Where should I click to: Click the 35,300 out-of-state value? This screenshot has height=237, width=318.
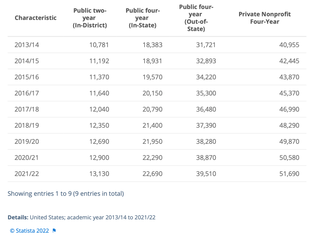pyautogui.click(x=206, y=93)
